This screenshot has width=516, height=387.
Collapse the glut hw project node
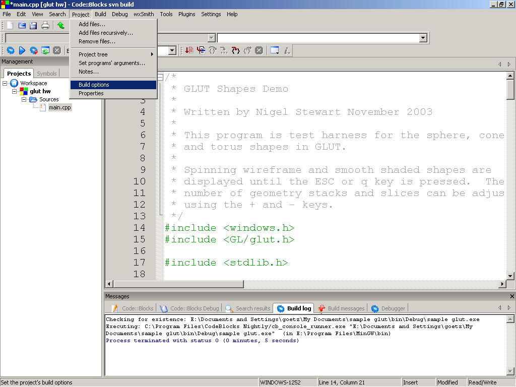pos(15,91)
